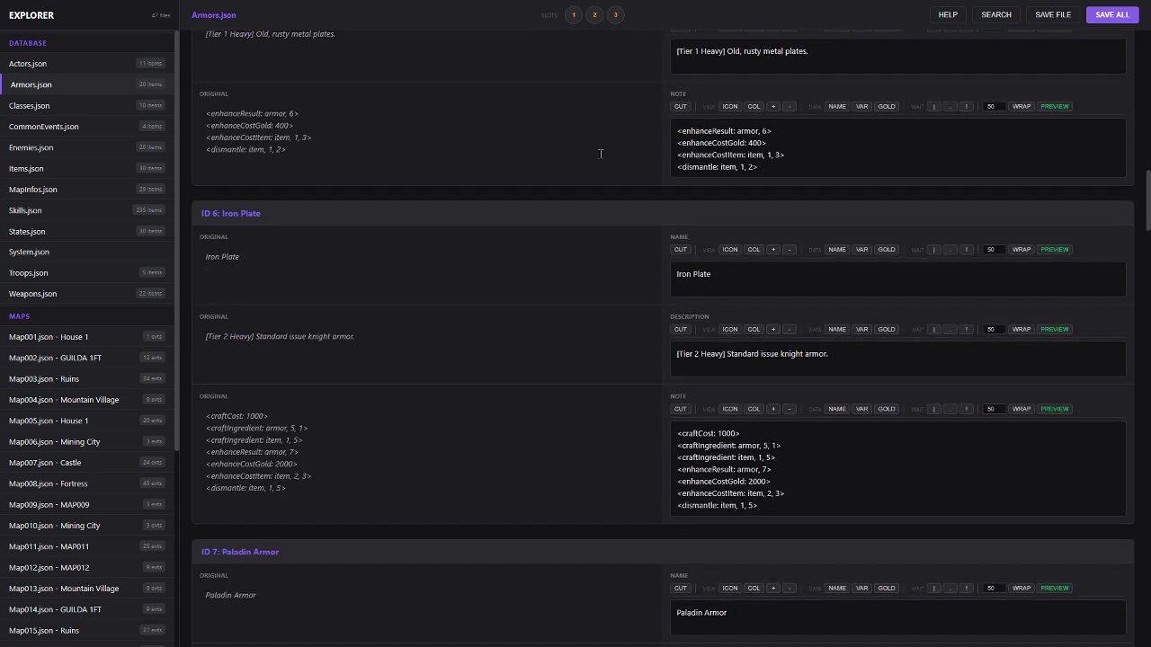The image size is (1151, 647).
Task: Toggle PREVIEW for Iron Plate description field
Action: (1055, 329)
